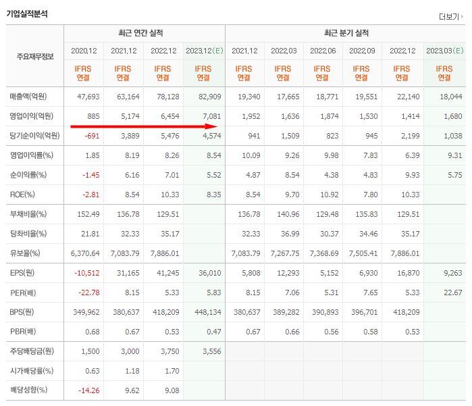Click the net margin value -1.45
This screenshot has width=472, height=406.
(91, 175)
